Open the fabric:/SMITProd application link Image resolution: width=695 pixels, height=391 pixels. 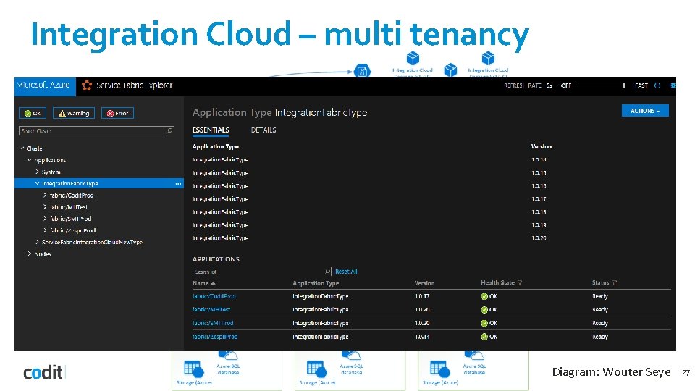[213, 324]
